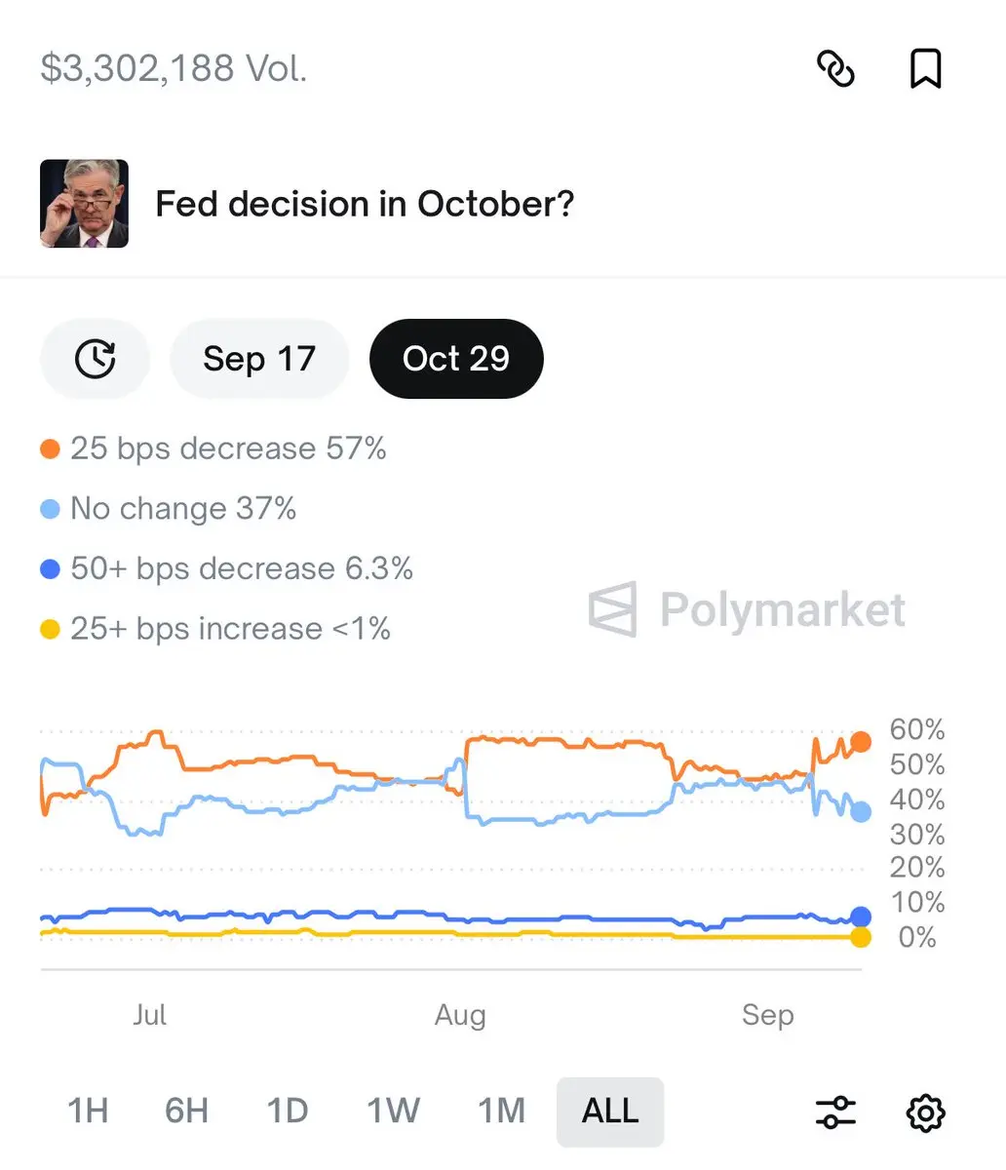
Task: Click yellow 25+ bps increase legend dot
Action: [50, 629]
